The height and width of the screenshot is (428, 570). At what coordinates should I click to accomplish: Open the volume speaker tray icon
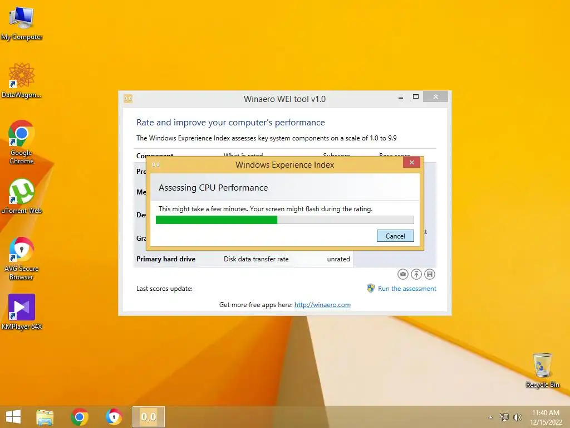point(517,417)
